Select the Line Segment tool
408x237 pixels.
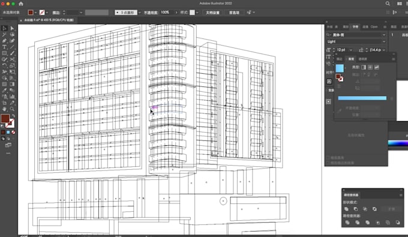tap(12, 47)
